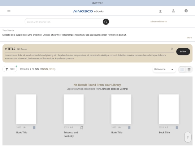Switch to grid view
Image resolution: width=195 pixels, height=146 pixels.
[x=182, y=70]
